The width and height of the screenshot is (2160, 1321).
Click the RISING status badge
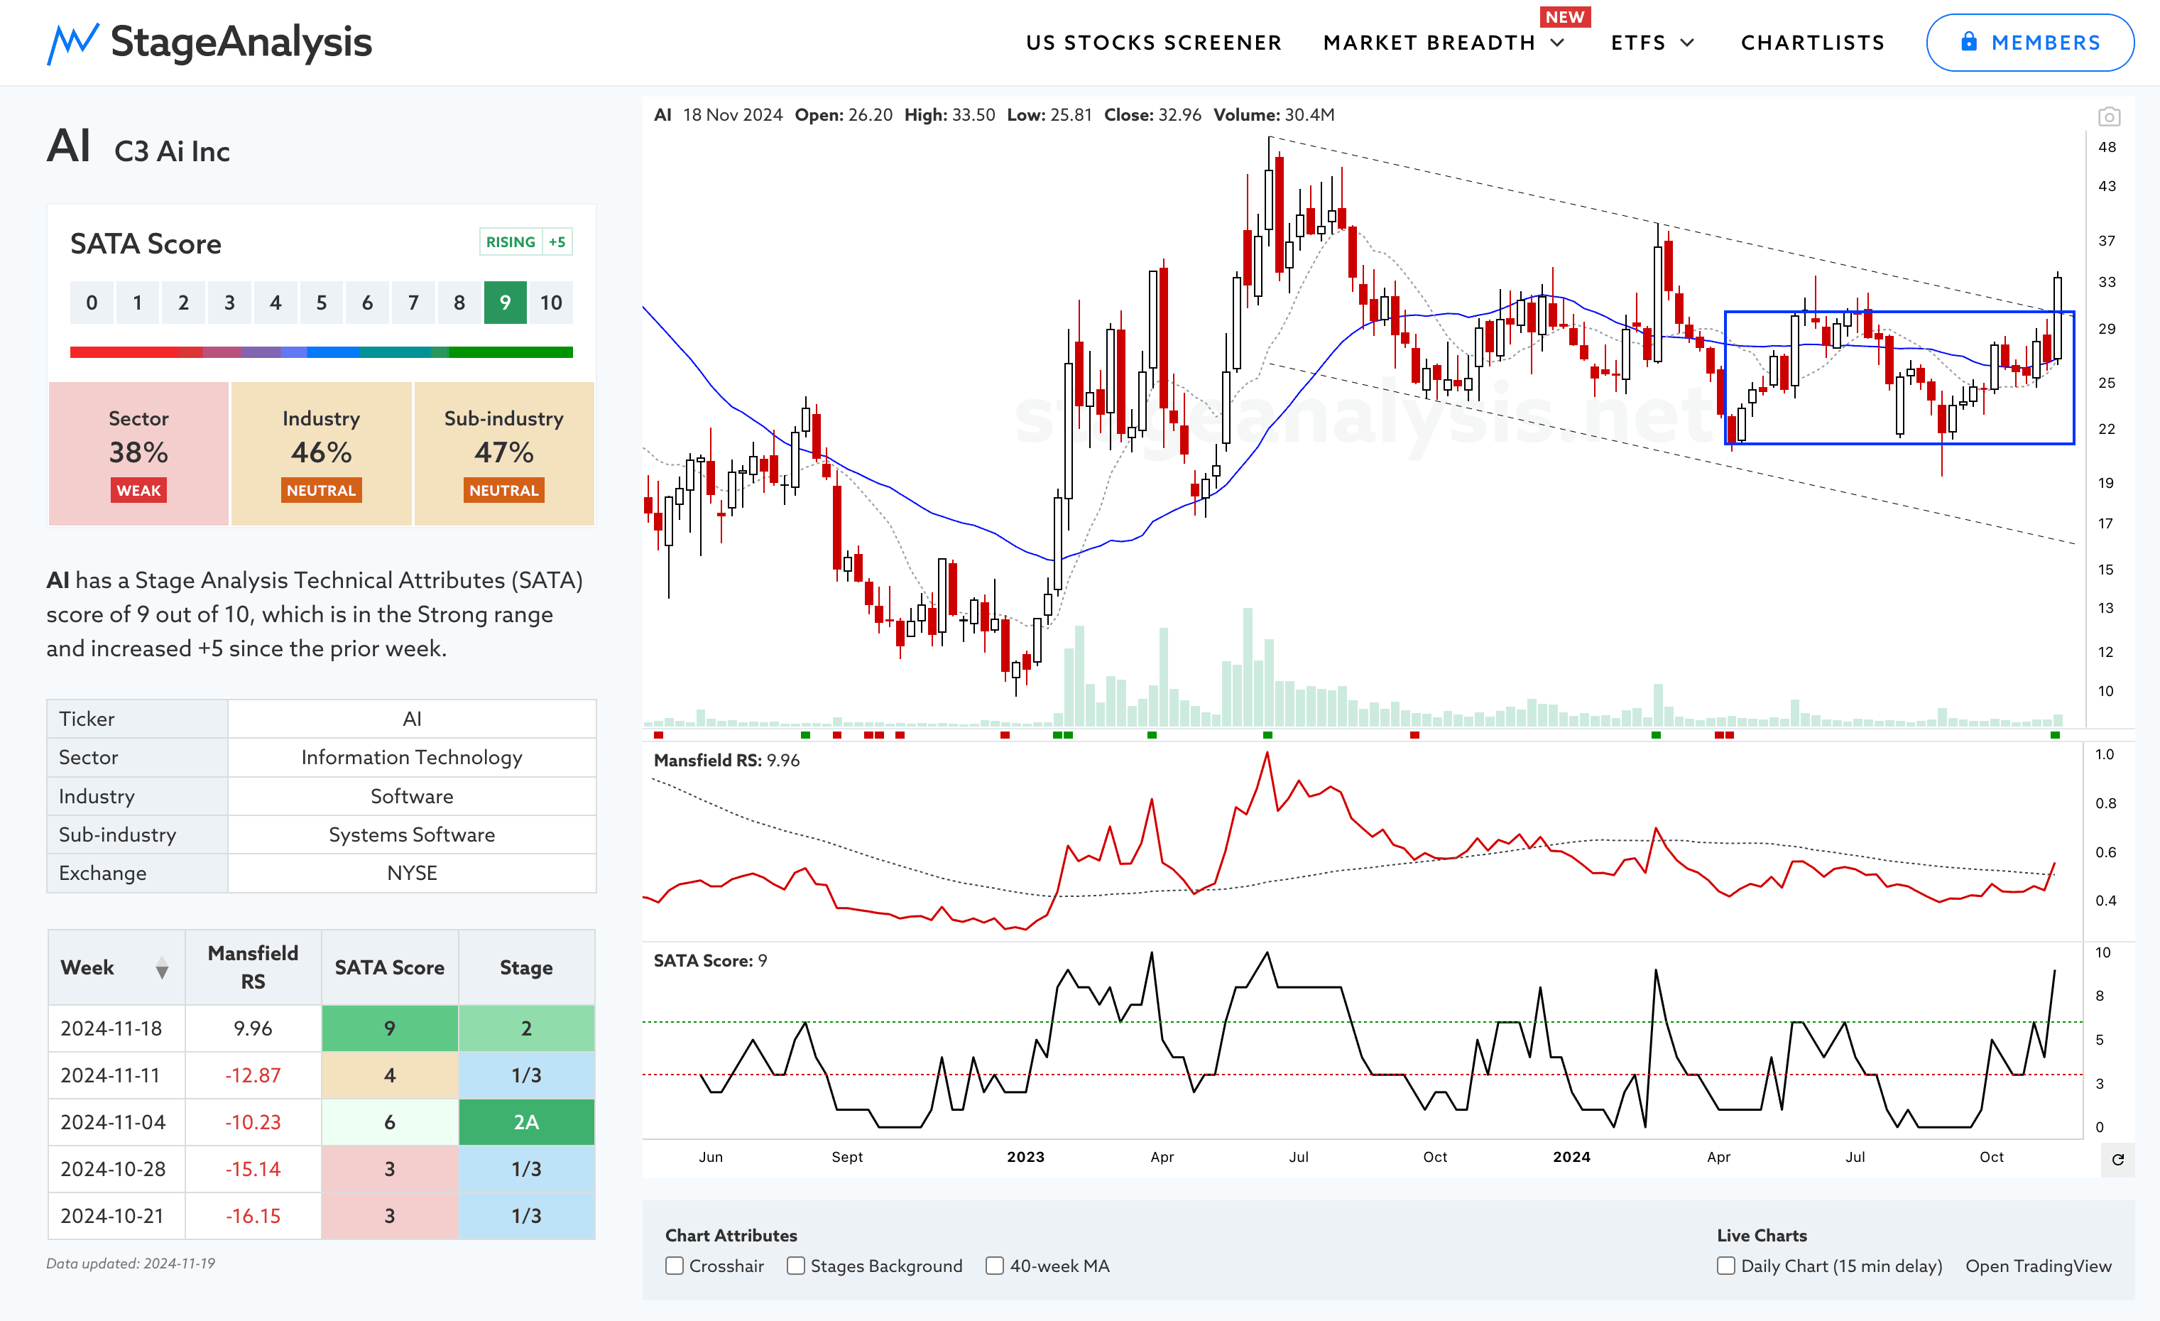pyautogui.click(x=511, y=242)
